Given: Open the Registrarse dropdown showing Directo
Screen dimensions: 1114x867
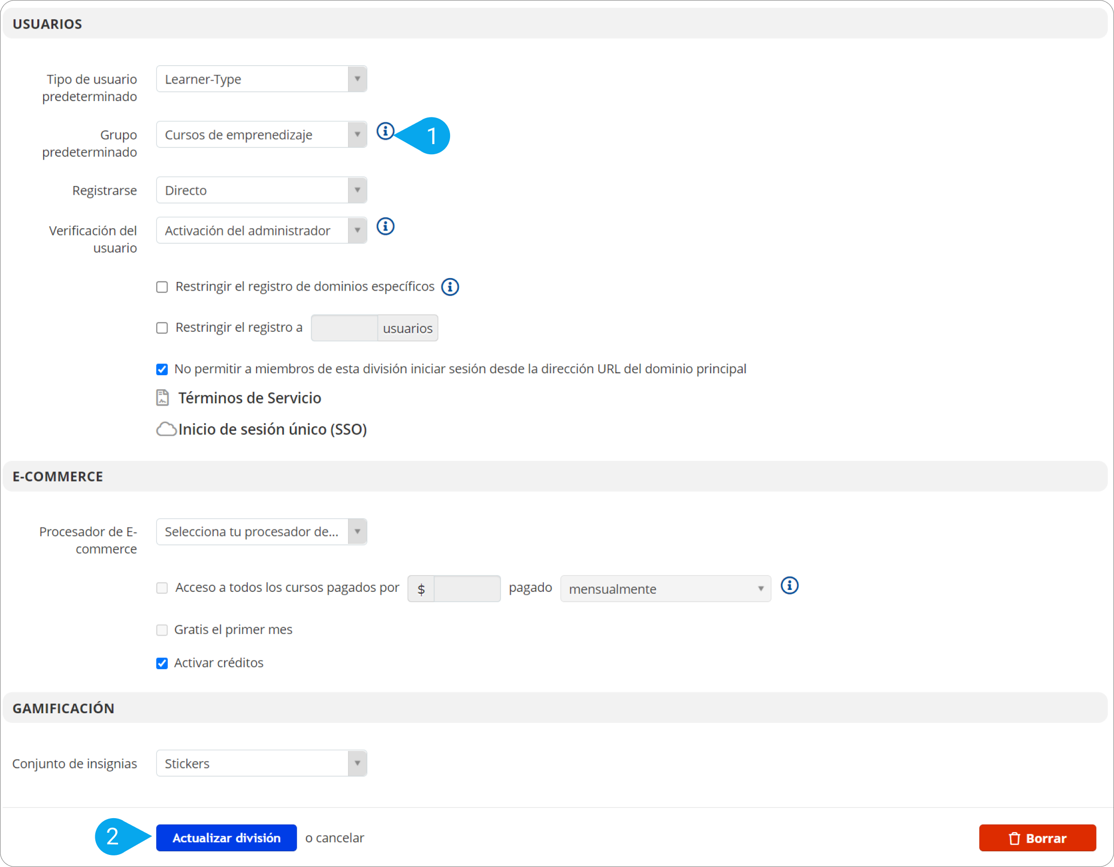Looking at the screenshot, I should 261,190.
